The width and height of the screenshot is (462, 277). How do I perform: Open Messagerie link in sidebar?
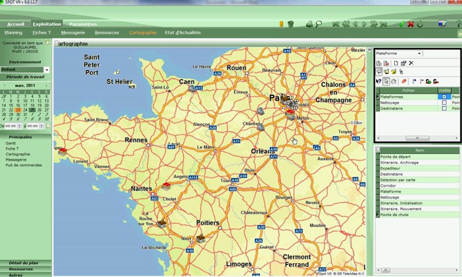(x=16, y=159)
